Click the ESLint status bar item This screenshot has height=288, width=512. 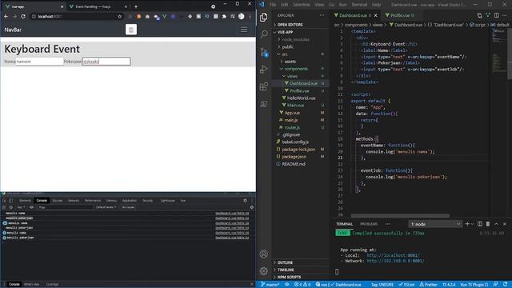tap(406, 285)
